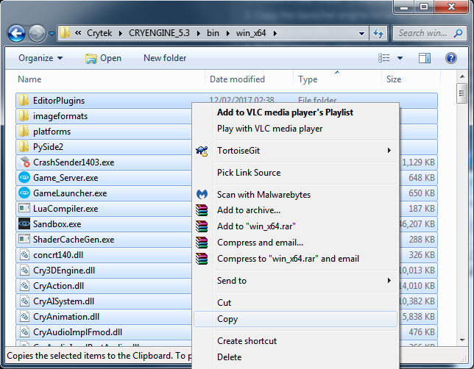Screen dimensions: 474x369
Task: Select the CryAction.dll file icon
Action: pyautogui.click(x=24, y=285)
